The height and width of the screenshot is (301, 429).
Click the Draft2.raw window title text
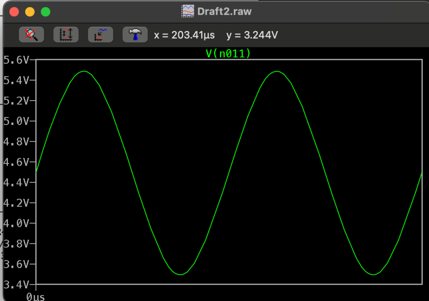click(224, 11)
